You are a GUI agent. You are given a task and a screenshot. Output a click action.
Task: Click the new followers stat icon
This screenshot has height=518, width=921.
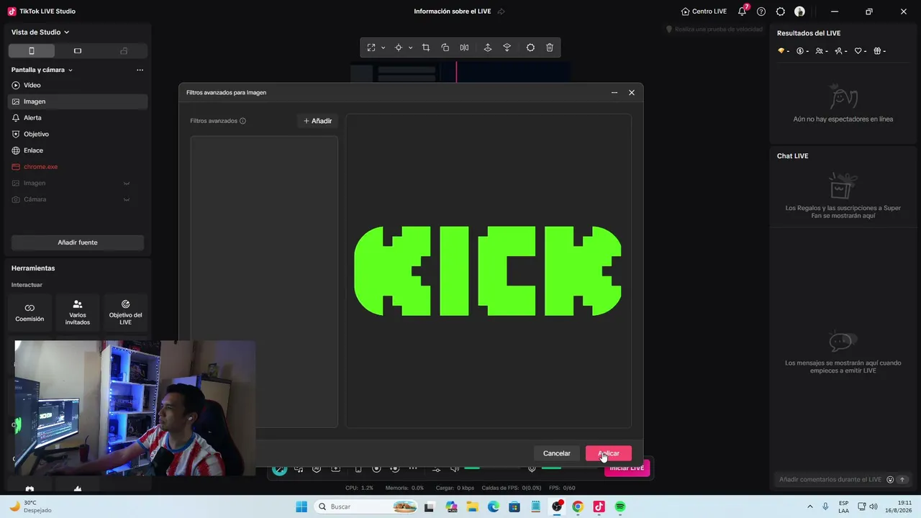coord(839,51)
